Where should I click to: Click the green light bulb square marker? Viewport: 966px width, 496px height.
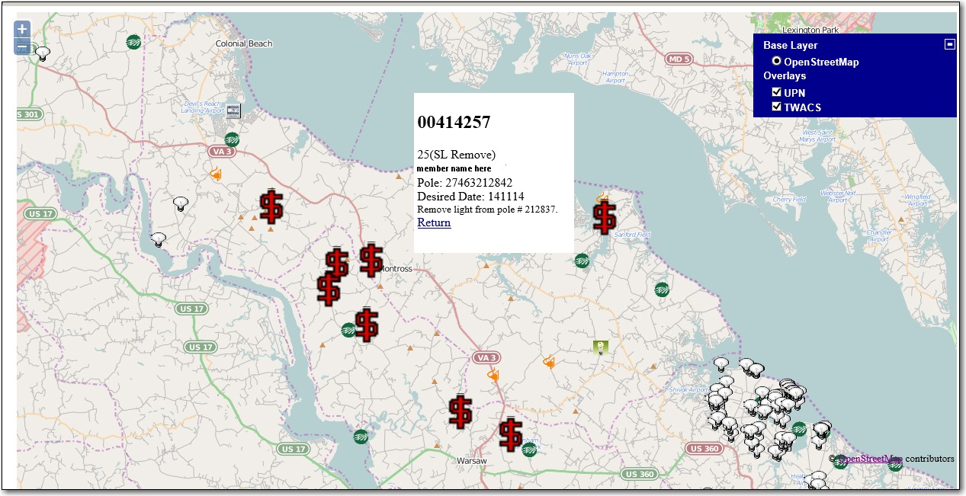click(601, 348)
